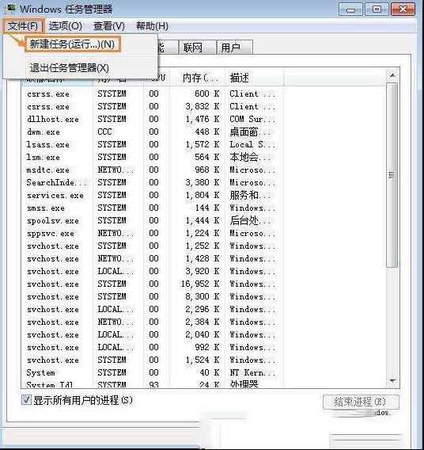Viewport: 424px width, 450px height.
Task: Toggle 显示所有用户的进程 checkbox
Action: pos(26,400)
